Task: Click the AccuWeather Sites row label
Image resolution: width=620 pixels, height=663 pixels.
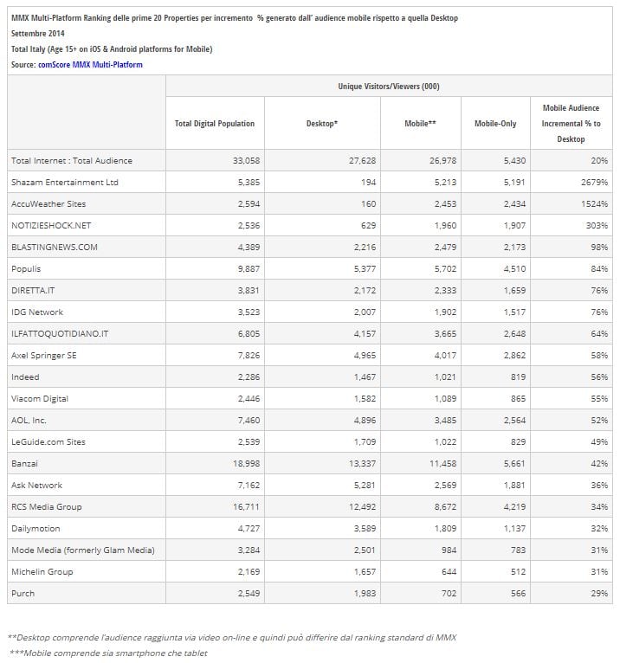Action: pos(48,204)
